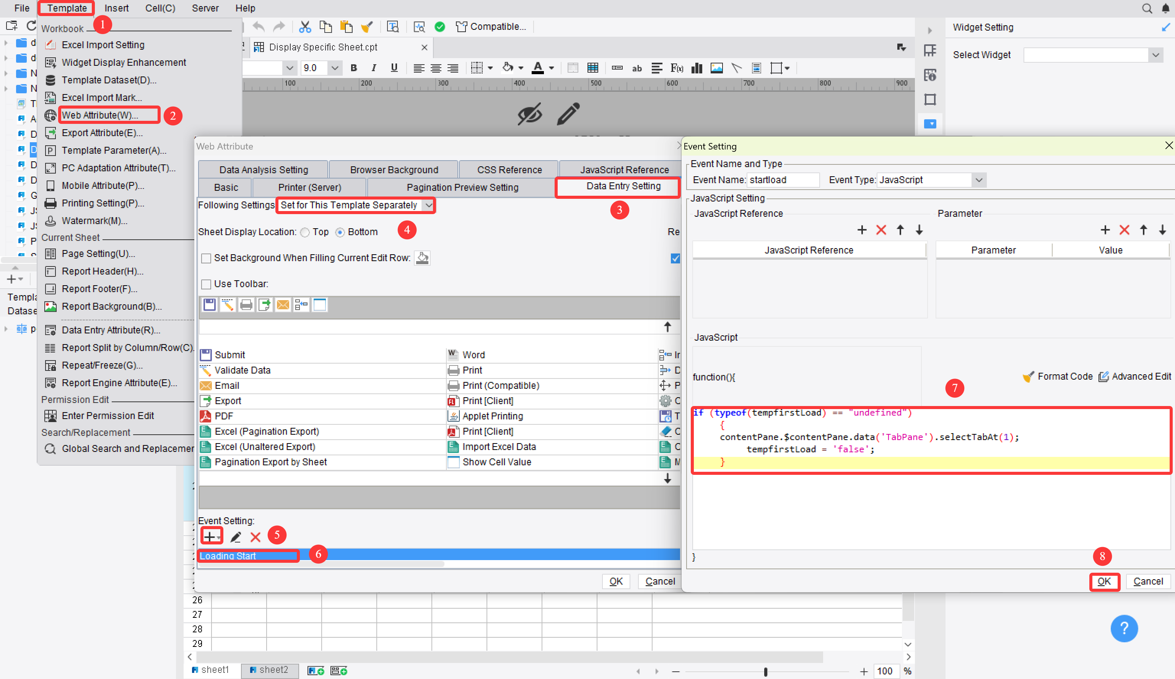This screenshot has width=1175, height=679.
Task: Check Set Background When Filling Current Edit Row
Action: click(206, 258)
